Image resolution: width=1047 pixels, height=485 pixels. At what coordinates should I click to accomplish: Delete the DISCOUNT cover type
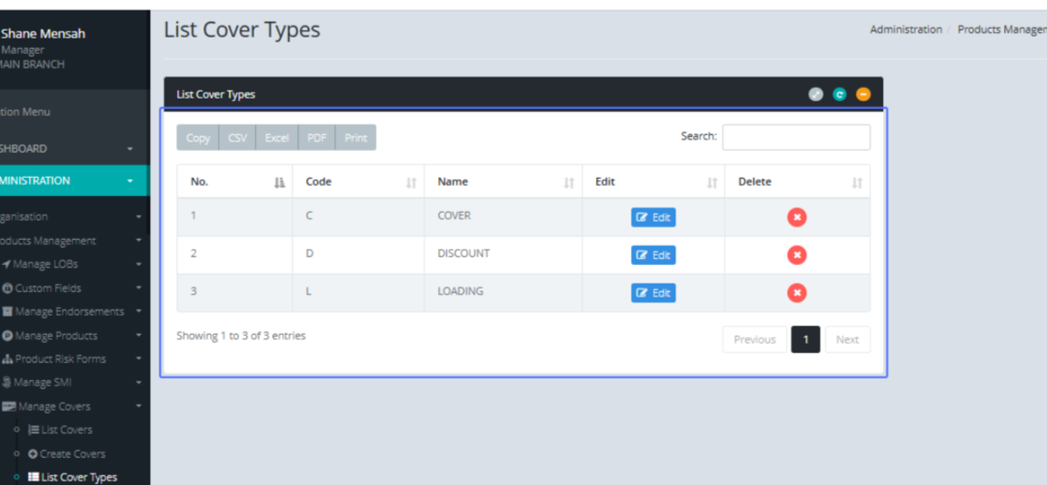[796, 255]
